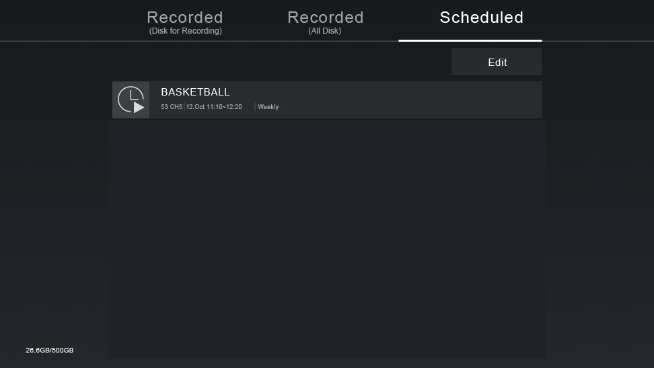Select the BASKETBALL scheduled recording title

[x=195, y=91]
